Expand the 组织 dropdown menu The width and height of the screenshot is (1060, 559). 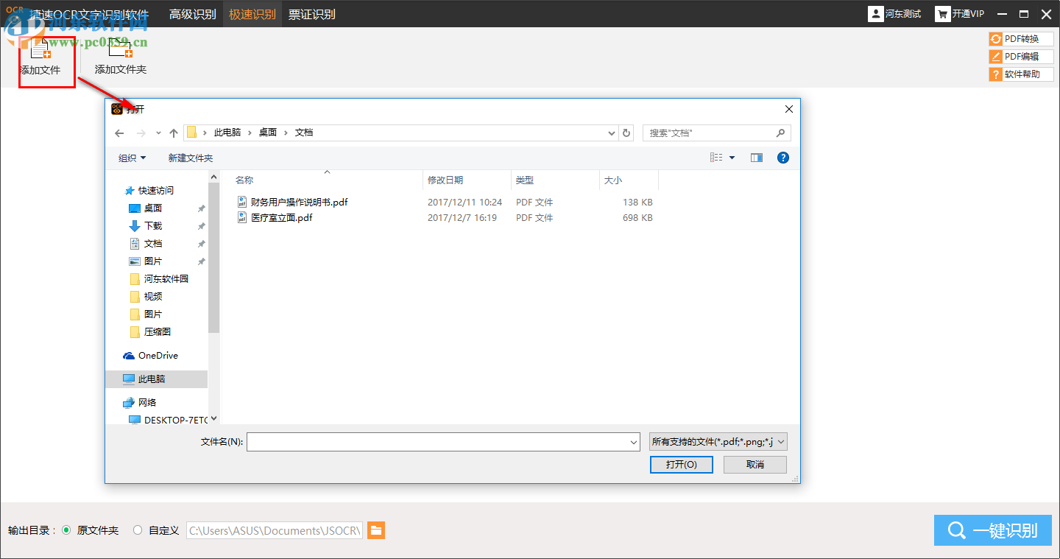pyautogui.click(x=132, y=157)
